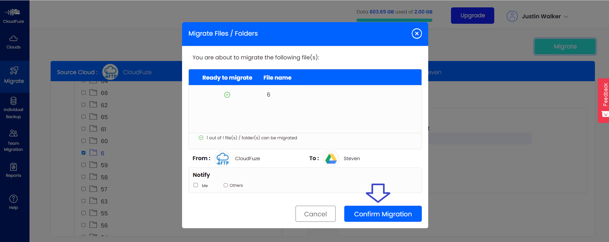Close the Migrate Files dialog
609x242 pixels.
click(417, 33)
